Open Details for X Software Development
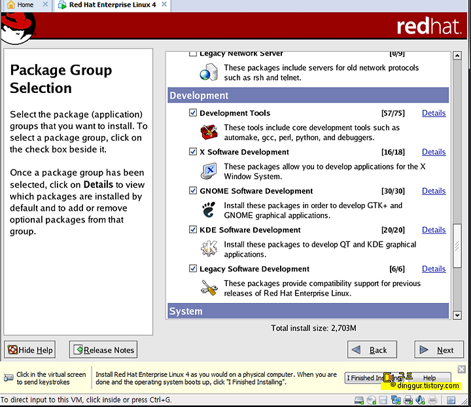 434,152
